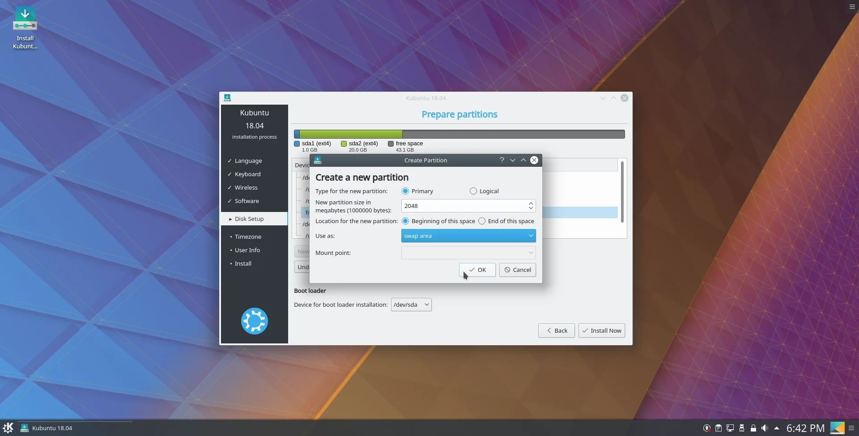Select the Wireless step in sidebar
Screen dimensions: 859x436
(246, 187)
